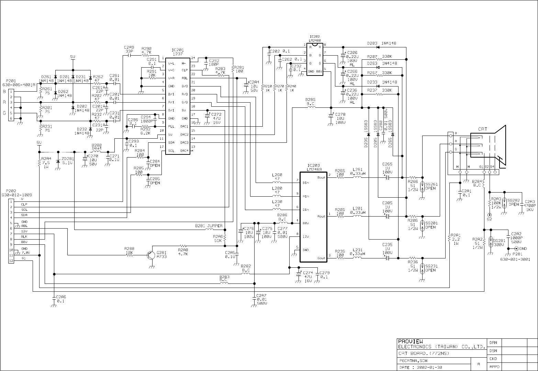Click the "SG282" spark gap label
The image size is (538, 371).
click(513, 200)
